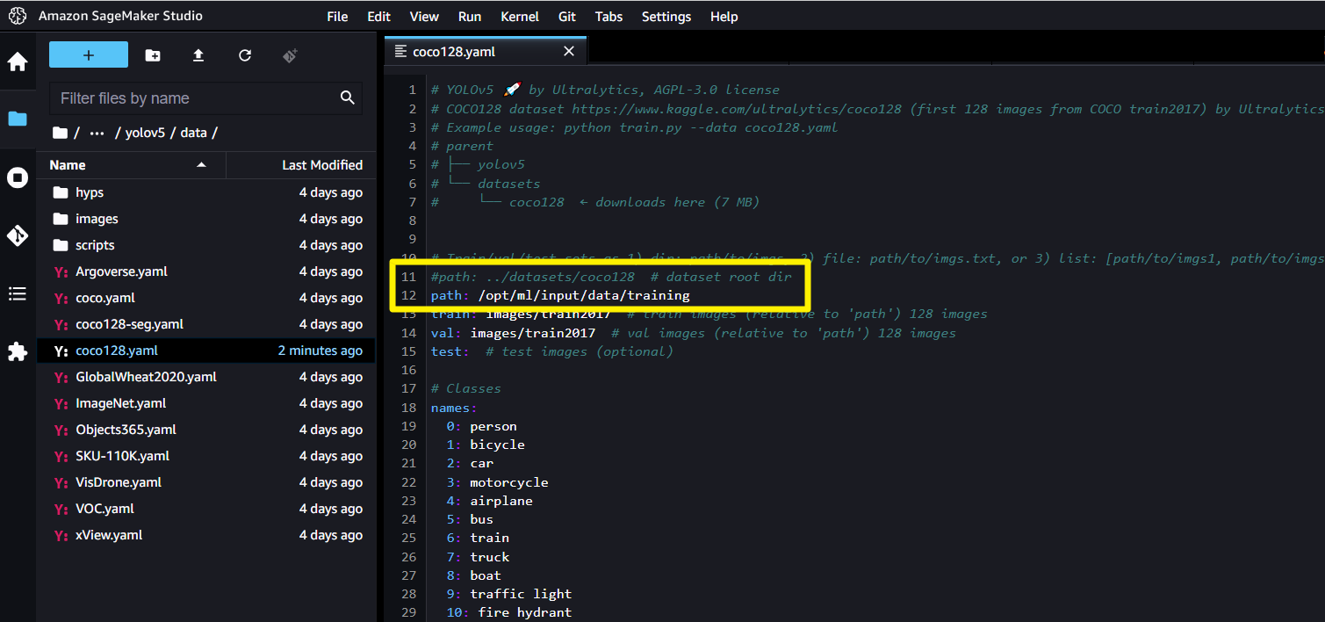Select the File Browser folder sidebar icon
This screenshot has width=1325, height=622.
pos(18,119)
